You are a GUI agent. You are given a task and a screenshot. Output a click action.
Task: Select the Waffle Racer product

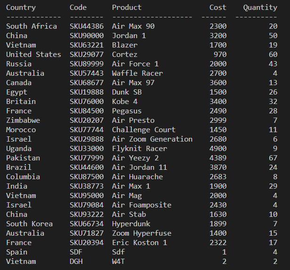[137, 73]
